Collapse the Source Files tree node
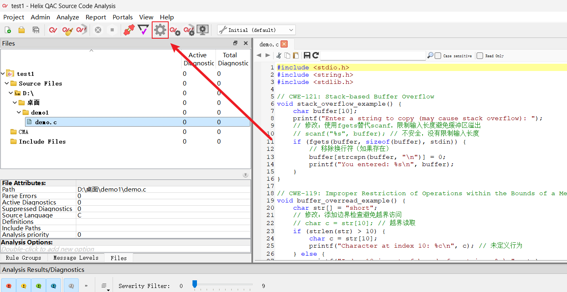This screenshot has width=567, height=292. click(7, 83)
